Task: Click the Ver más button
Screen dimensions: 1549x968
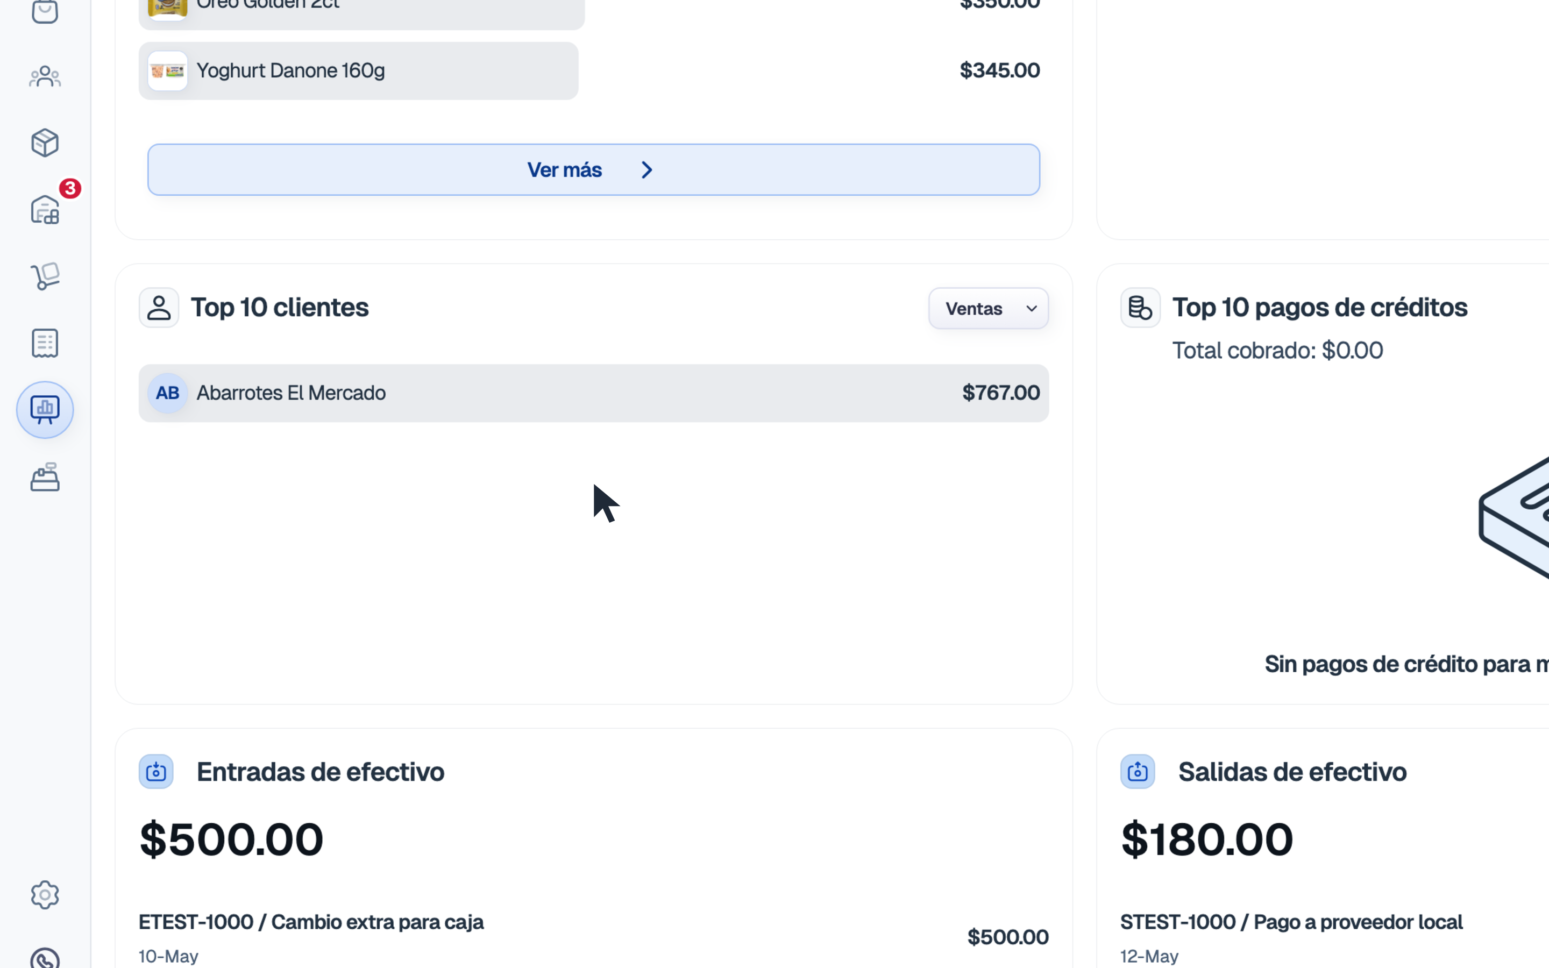Action: point(593,169)
